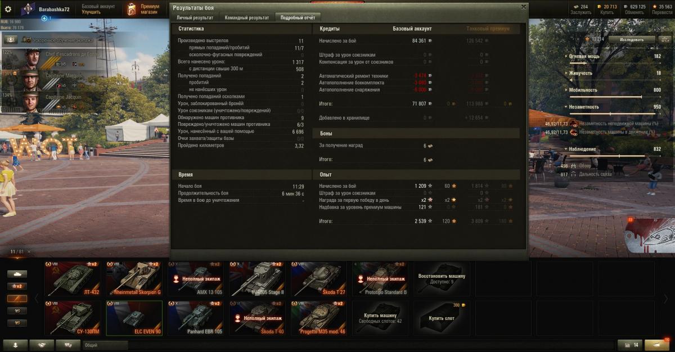Toggle the tank type carousel filter

(x=17, y=274)
